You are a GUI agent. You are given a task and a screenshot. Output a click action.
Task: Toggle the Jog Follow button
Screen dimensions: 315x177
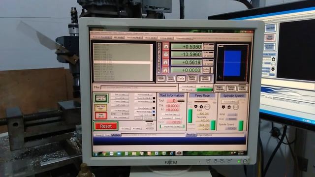tap(242, 88)
